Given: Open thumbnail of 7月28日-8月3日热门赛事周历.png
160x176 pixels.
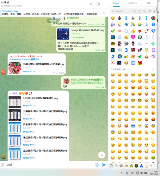Looking at the screenshot, I should [x=15, y=102].
